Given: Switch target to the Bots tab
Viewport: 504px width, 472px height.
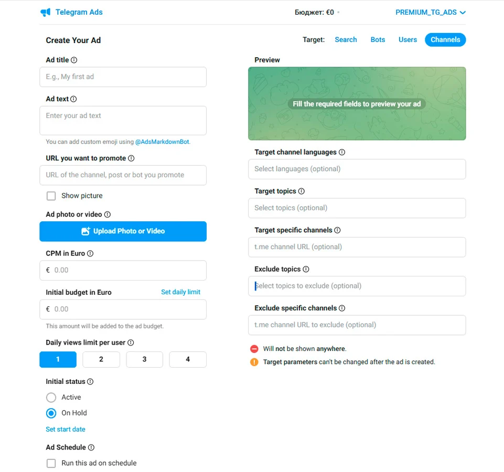Looking at the screenshot, I should 378,39.
